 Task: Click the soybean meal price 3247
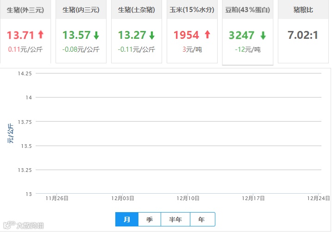coord(242,35)
